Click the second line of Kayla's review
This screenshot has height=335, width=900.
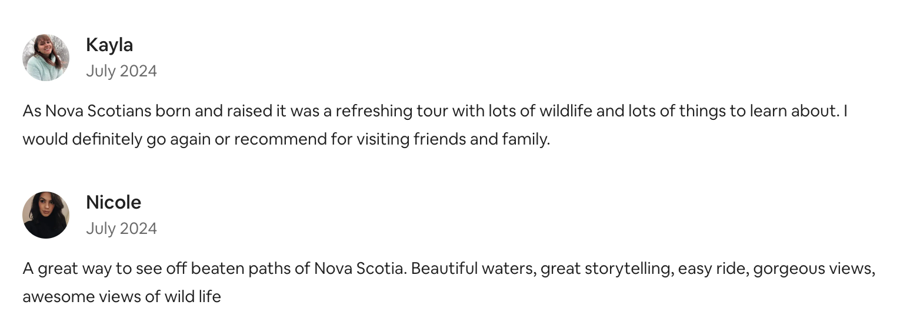click(x=286, y=139)
